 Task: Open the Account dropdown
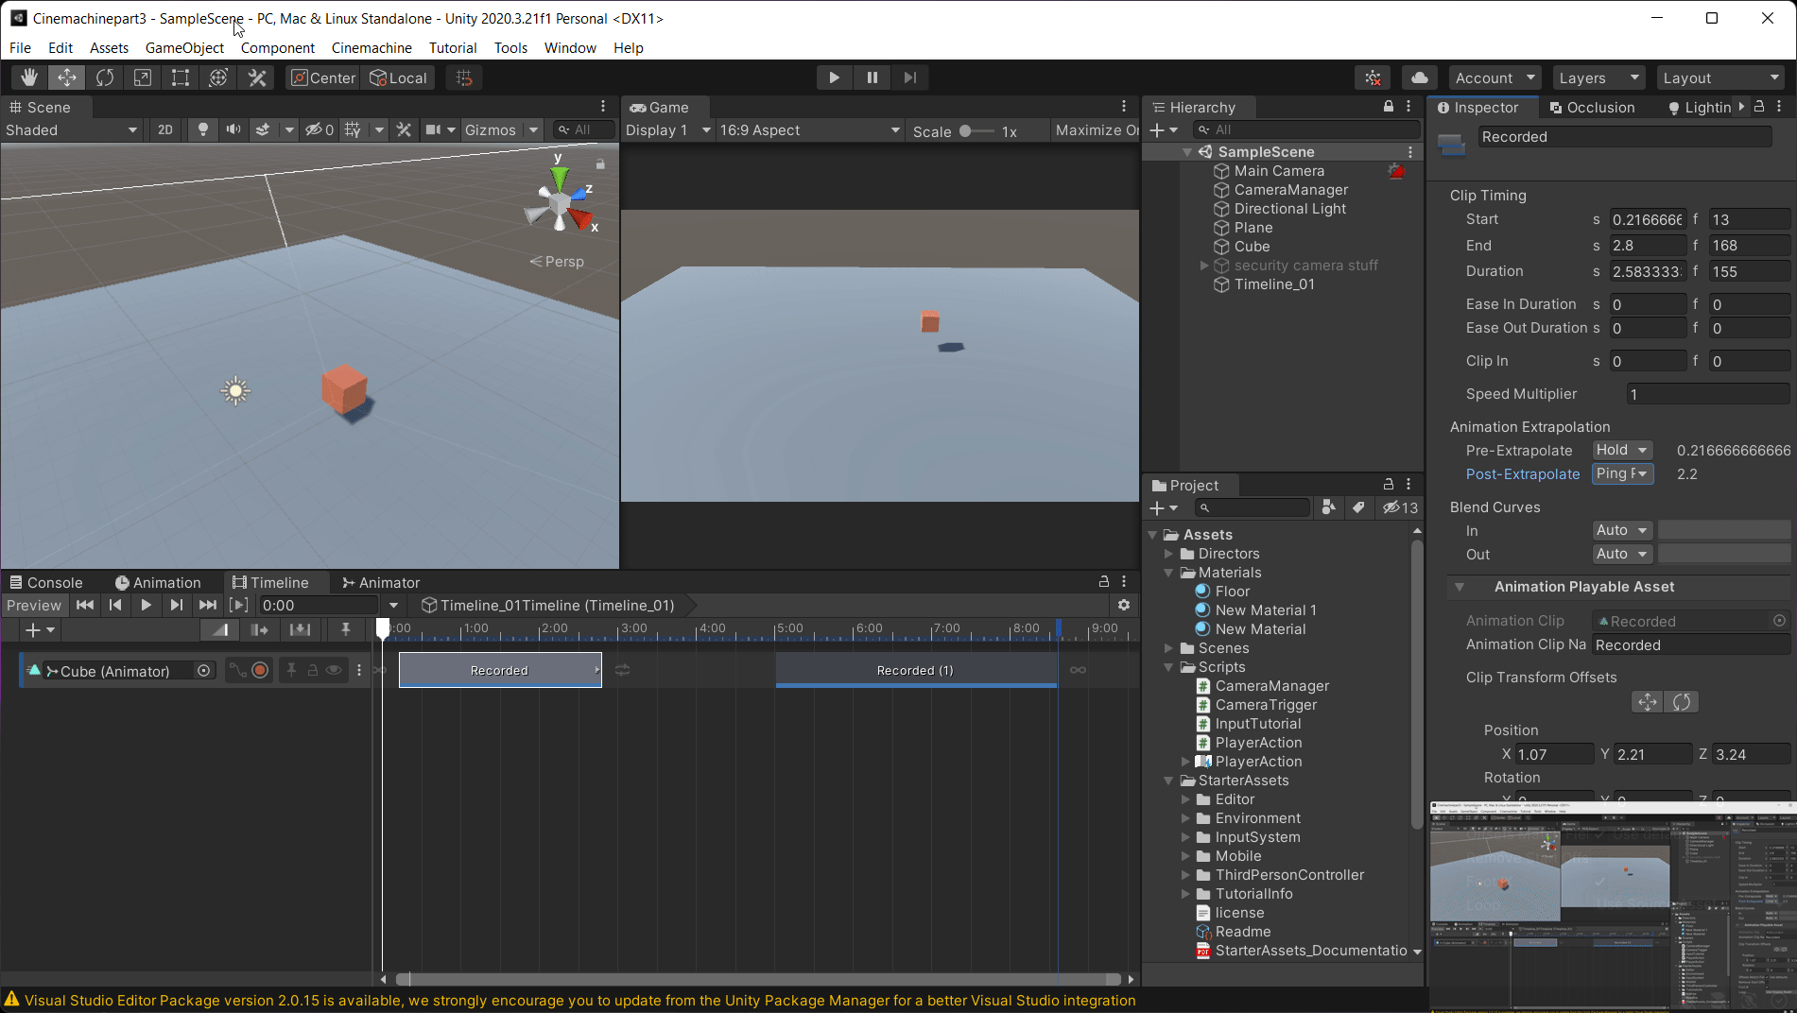(1495, 77)
